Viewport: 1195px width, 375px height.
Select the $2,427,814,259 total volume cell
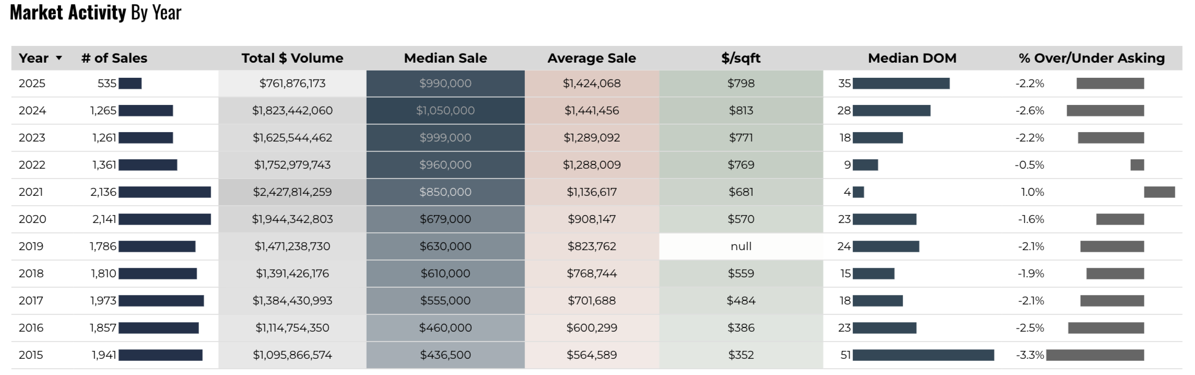pos(292,192)
